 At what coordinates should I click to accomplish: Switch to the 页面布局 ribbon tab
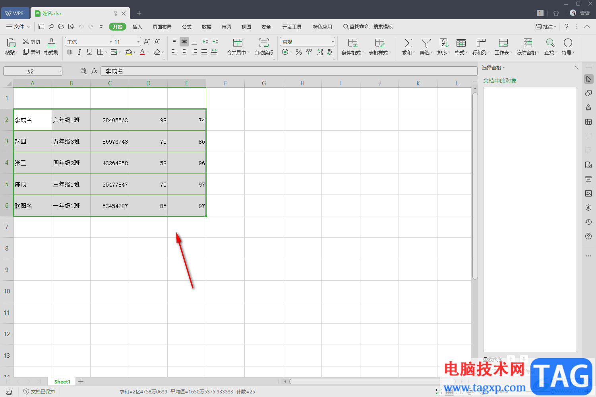pos(162,27)
